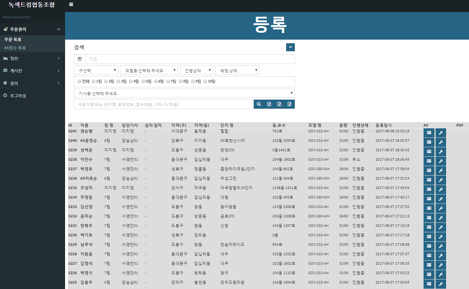Click the 기간 date range field
The image size is (469, 289).
190,59
